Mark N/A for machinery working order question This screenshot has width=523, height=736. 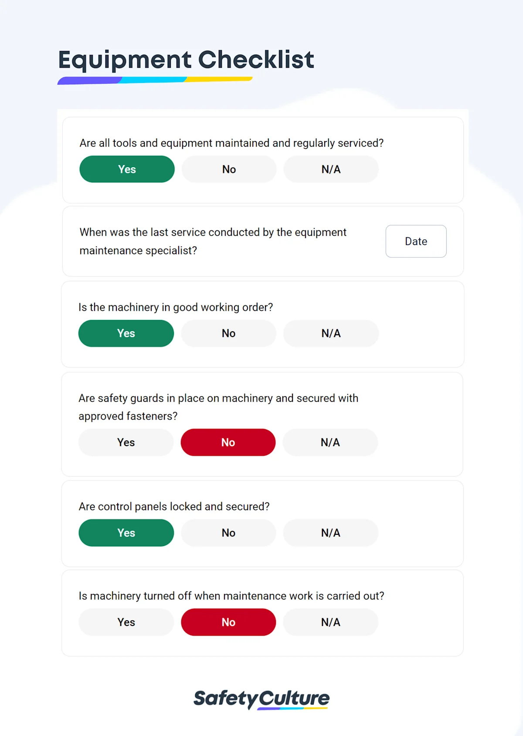[x=331, y=334]
